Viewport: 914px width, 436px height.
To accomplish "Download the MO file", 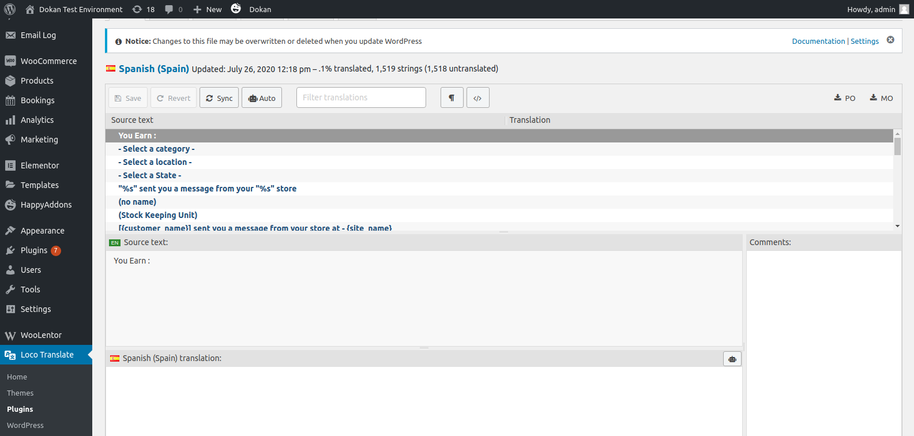I will click(881, 98).
